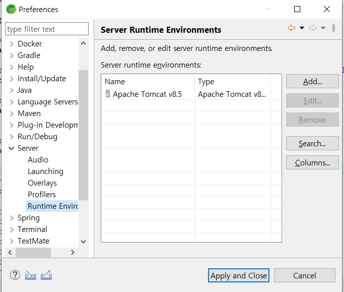This screenshot has width=344, height=292.
Task: Click the type filter text field
Action: [x=47, y=29]
